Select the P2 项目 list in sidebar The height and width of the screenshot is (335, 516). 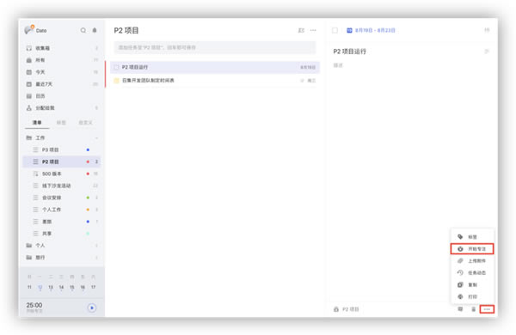[62, 161]
